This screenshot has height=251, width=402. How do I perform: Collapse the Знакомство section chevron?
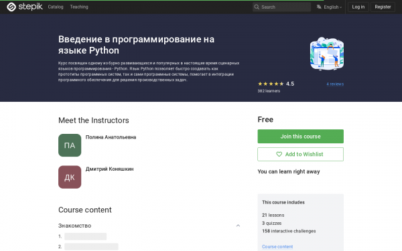click(x=238, y=226)
